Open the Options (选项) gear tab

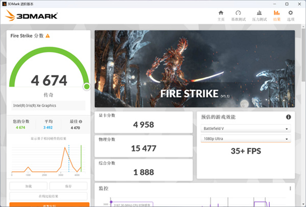291,16
